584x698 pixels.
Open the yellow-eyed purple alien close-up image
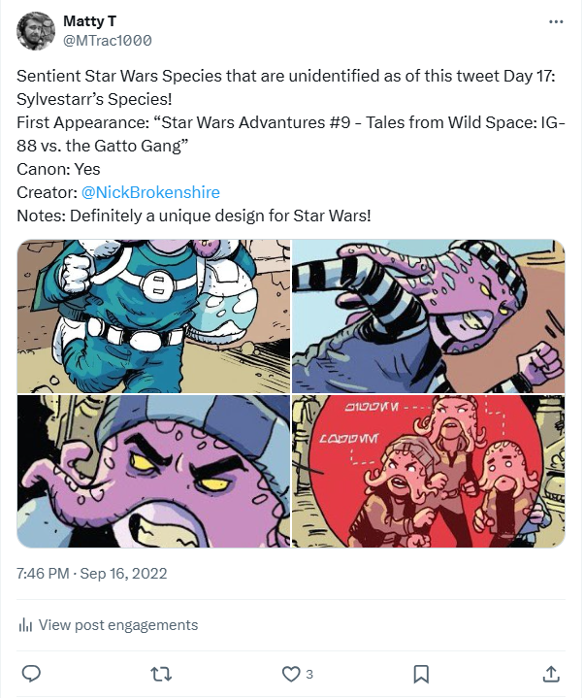153,472
